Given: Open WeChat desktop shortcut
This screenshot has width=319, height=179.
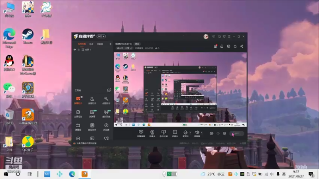Looking at the screenshot, I should click(x=9, y=90).
